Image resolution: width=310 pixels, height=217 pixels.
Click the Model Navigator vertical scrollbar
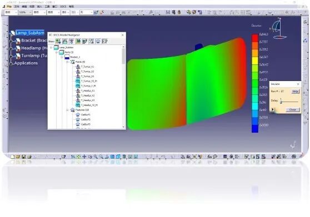point(123,87)
